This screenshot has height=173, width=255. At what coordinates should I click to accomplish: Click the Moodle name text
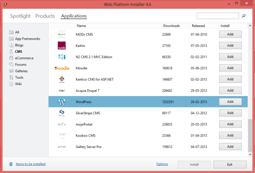(x=82, y=68)
